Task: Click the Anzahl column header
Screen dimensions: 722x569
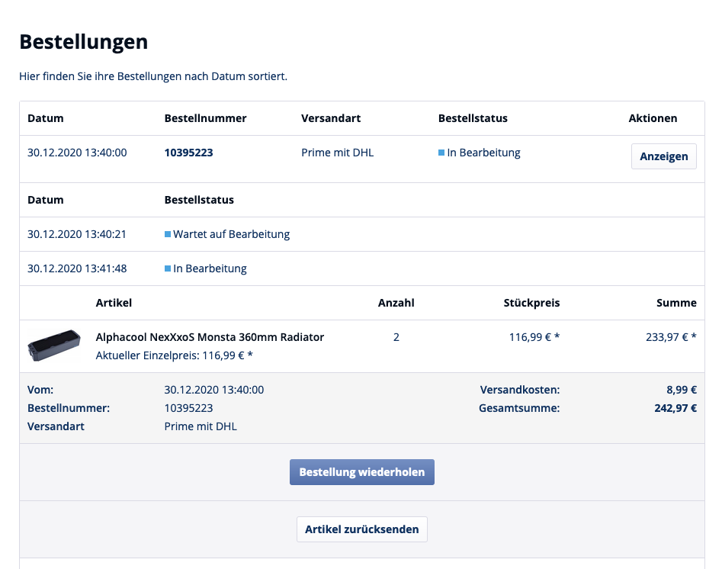Action: tap(396, 303)
